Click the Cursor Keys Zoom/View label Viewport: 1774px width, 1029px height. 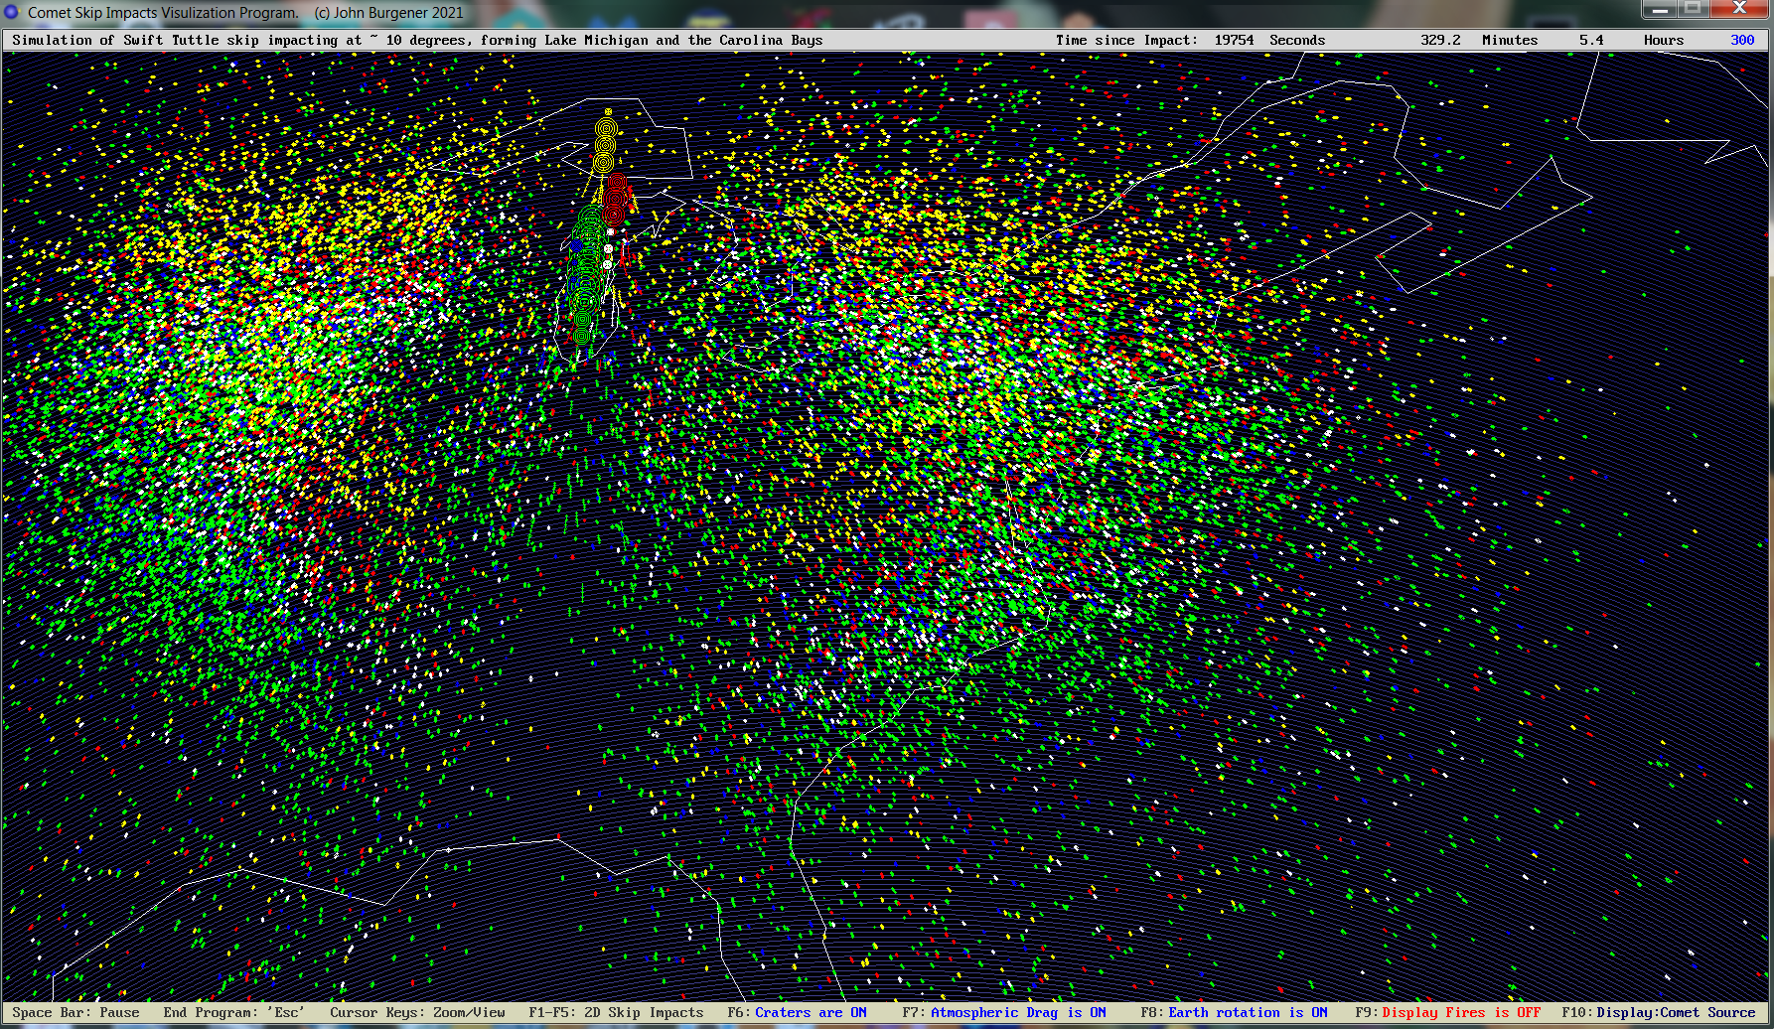coord(417,1012)
